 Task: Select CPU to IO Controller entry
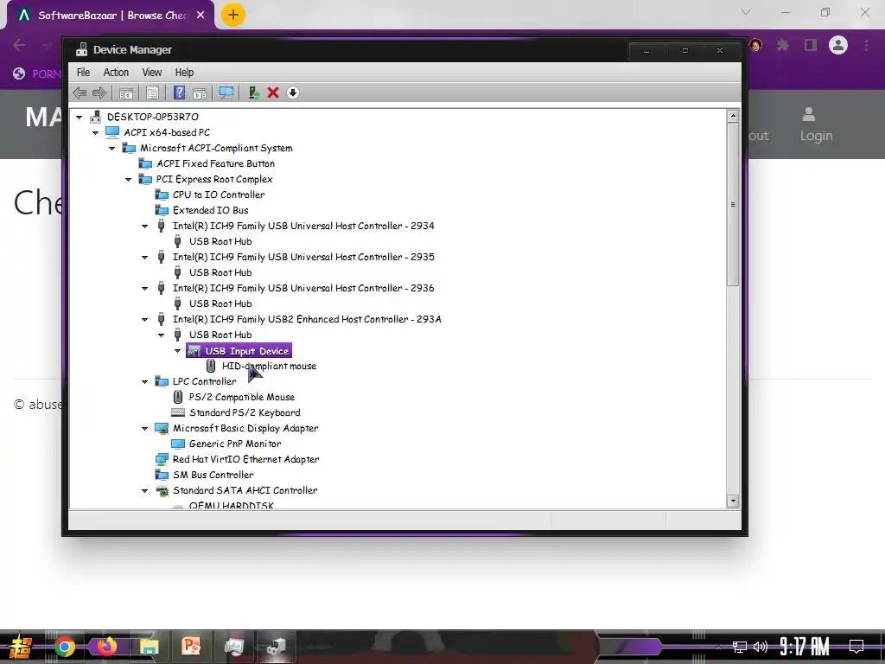point(219,195)
